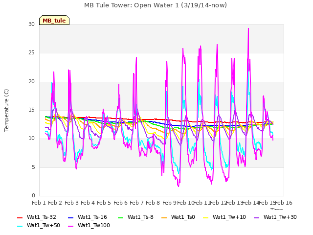Click the Feb 16 x-axis tick label
Image resolution: width=313 pixels, height=235 pixels.
[x=284, y=203]
